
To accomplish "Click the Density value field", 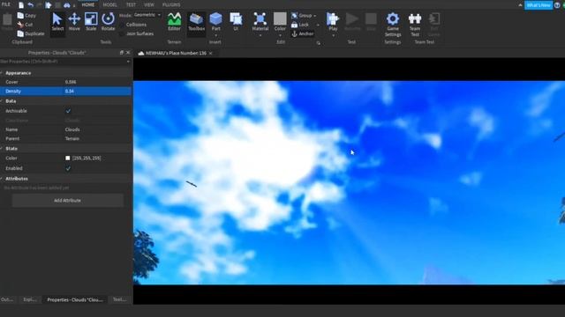I will 98,92.
